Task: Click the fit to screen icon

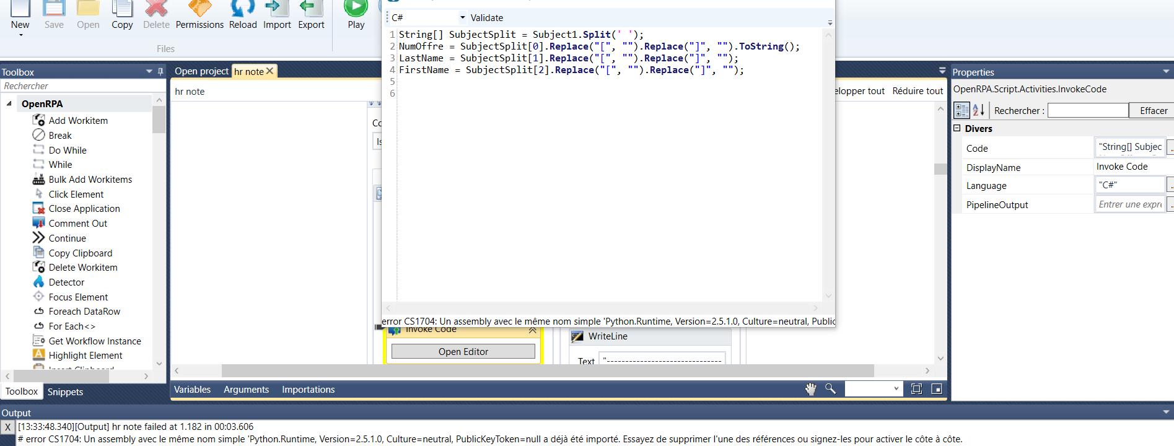Action: 917,389
